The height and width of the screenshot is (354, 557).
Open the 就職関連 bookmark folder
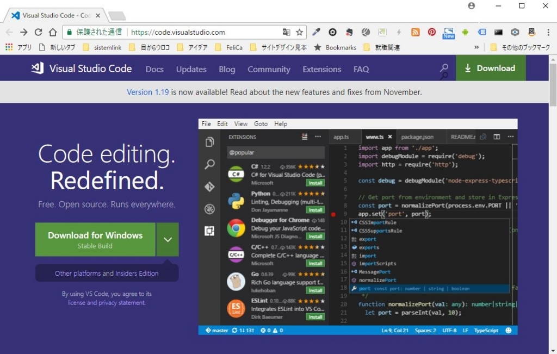pyautogui.click(x=381, y=47)
